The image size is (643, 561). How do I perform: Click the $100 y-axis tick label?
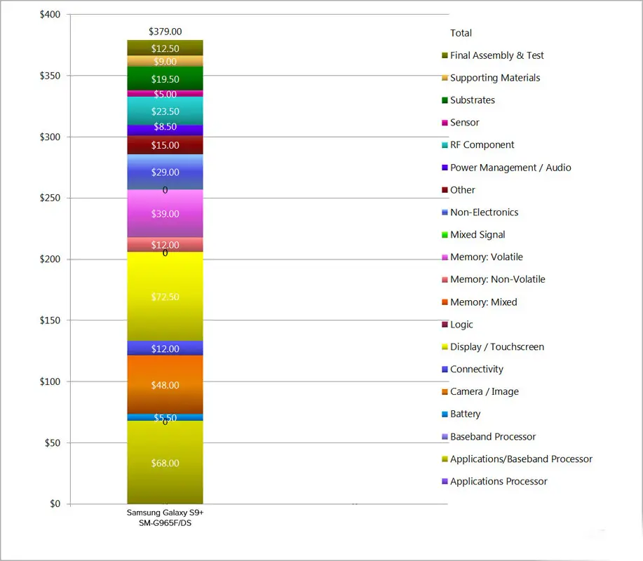[50, 381]
